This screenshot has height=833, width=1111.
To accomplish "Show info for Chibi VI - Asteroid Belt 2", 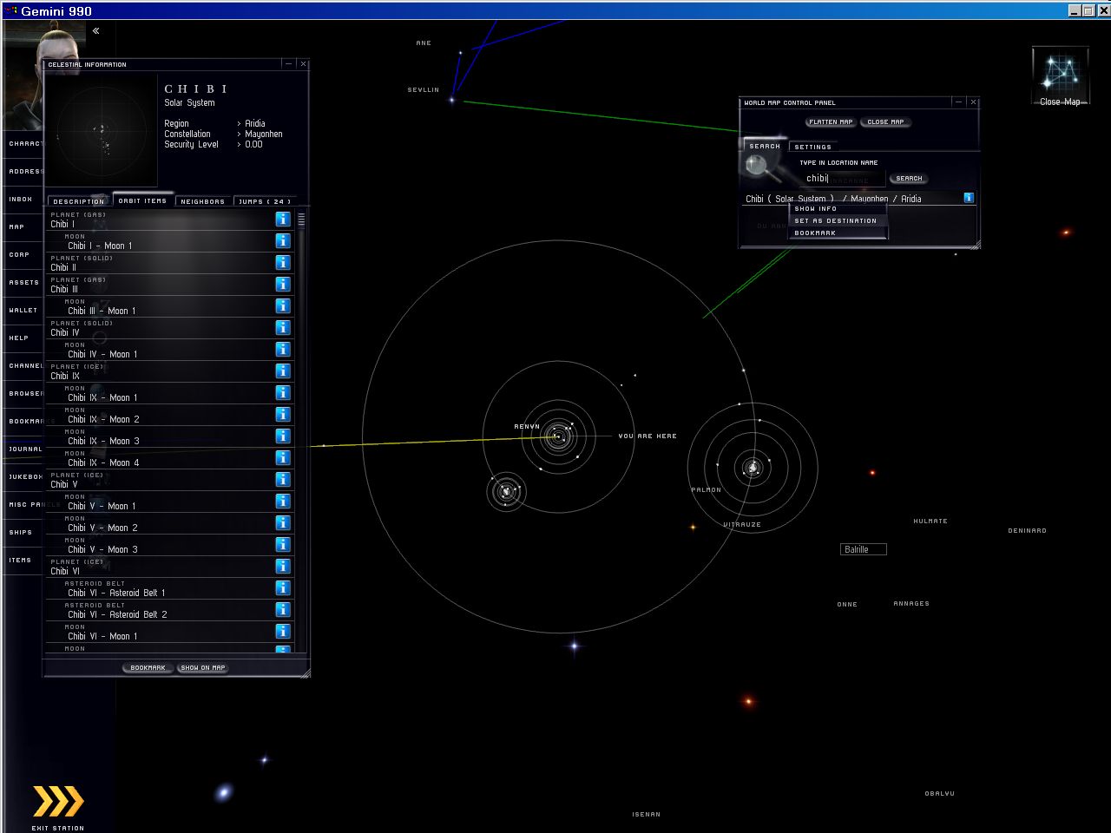I will 282,610.
